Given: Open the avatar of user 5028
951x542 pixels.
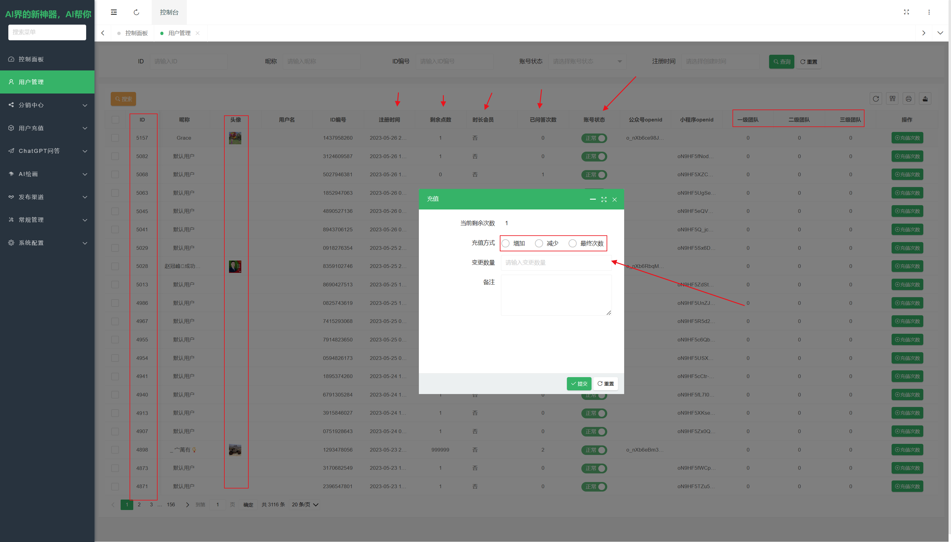Looking at the screenshot, I should (x=235, y=266).
